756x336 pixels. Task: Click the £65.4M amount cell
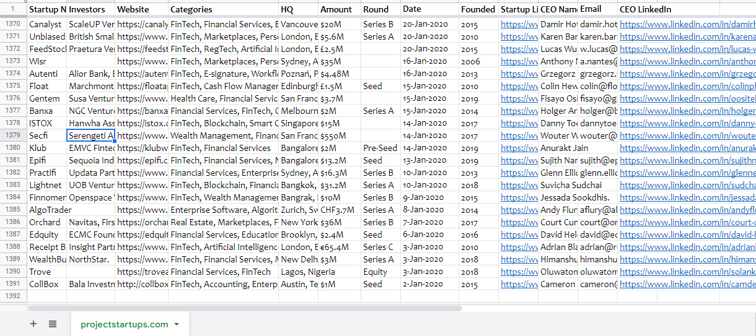click(340, 247)
